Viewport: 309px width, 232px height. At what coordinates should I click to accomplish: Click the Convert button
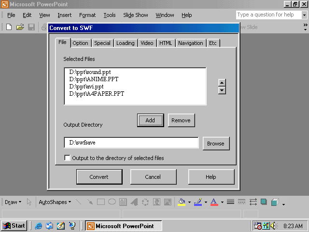[99, 177]
